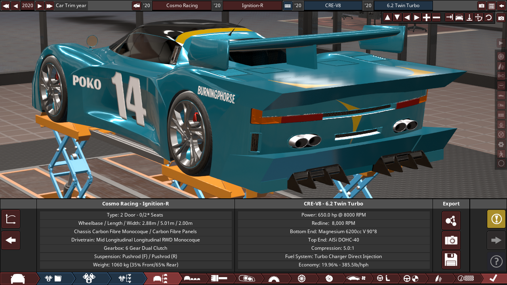Click the downward arrow view icon
507x285 pixels.
[469, 17]
